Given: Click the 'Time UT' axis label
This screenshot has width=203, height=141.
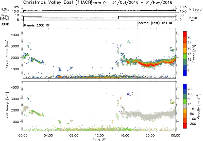Looking at the screenshot, I should click(99, 139).
